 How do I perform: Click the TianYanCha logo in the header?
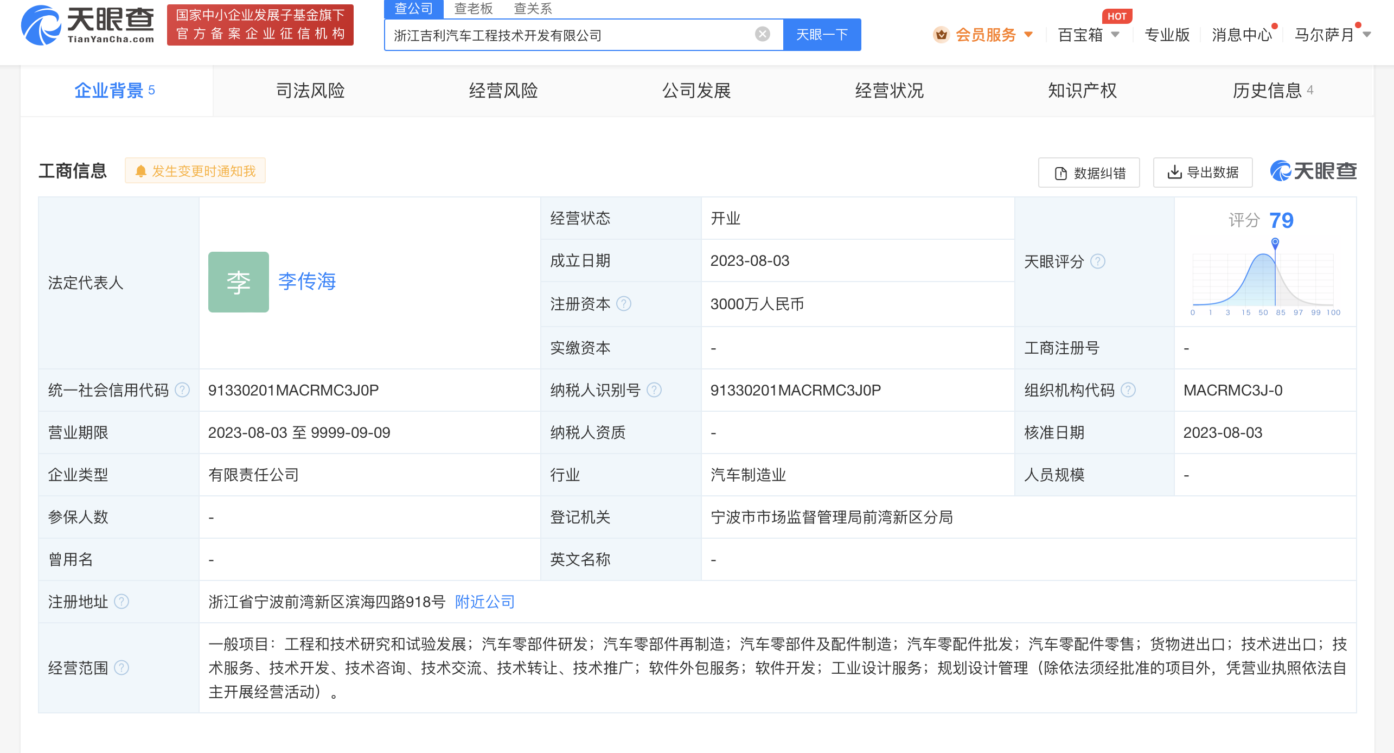click(x=88, y=25)
